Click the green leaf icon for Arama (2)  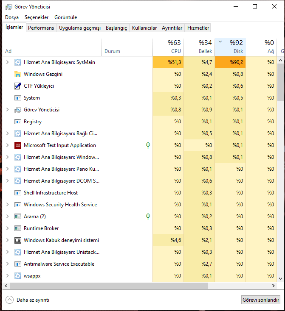tap(148, 217)
